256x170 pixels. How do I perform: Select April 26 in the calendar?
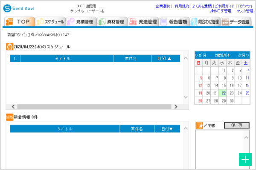tap(199, 101)
